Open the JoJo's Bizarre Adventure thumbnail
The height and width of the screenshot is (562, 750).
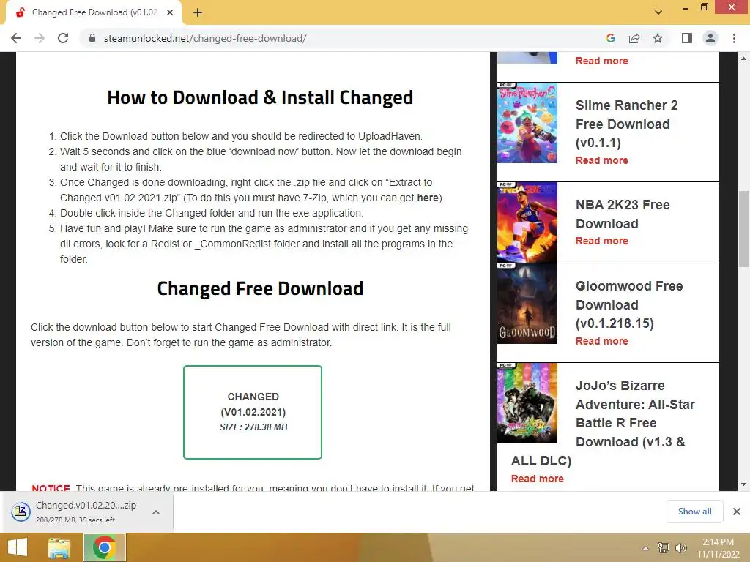(x=527, y=403)
